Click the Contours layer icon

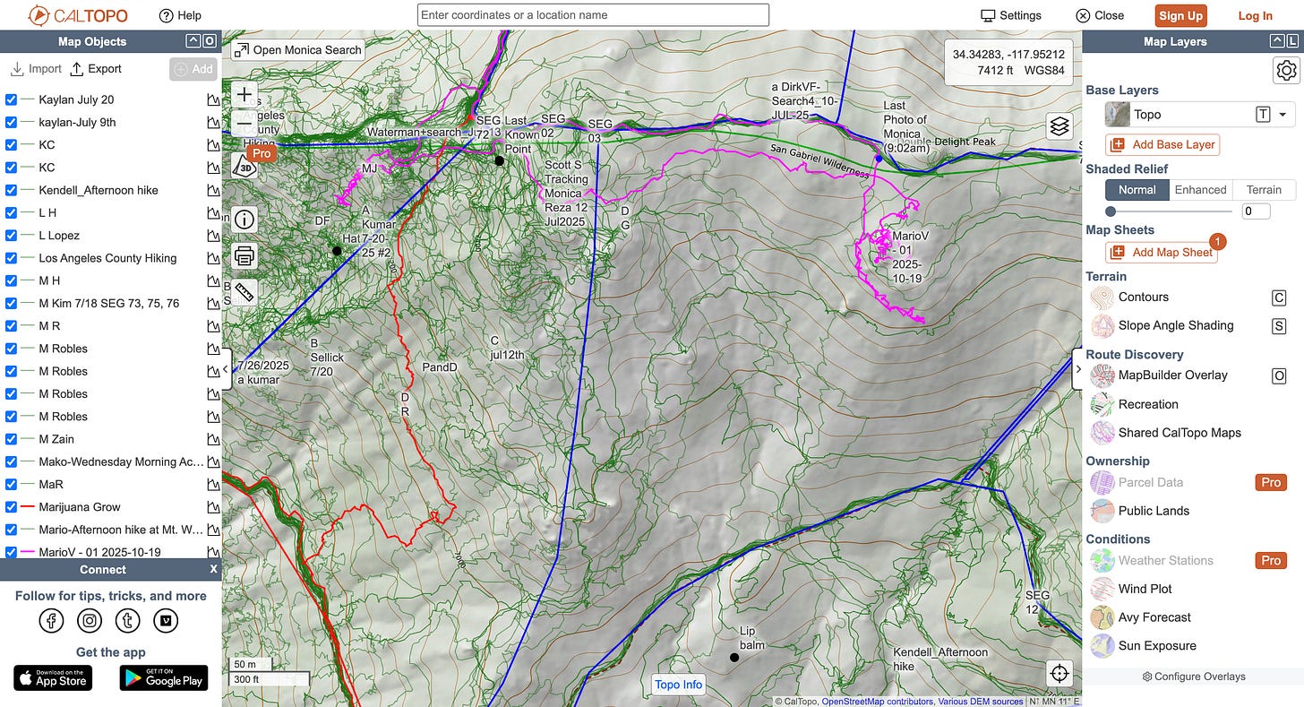tap(1102, 297)
